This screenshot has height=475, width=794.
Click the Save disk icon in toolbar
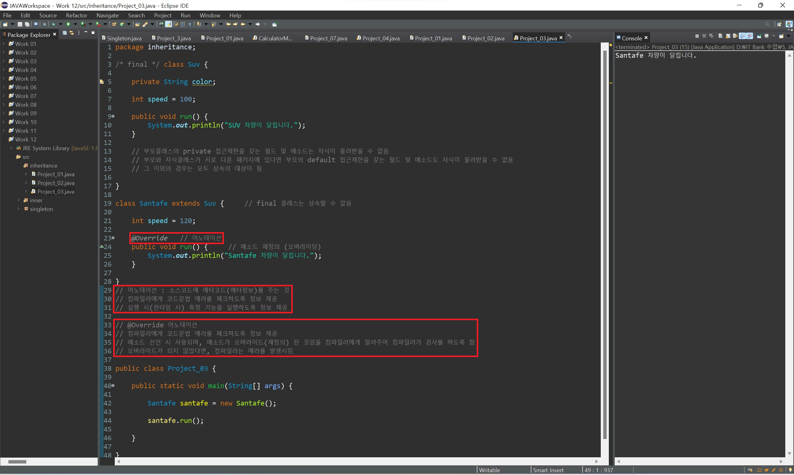tap(20, 24)
